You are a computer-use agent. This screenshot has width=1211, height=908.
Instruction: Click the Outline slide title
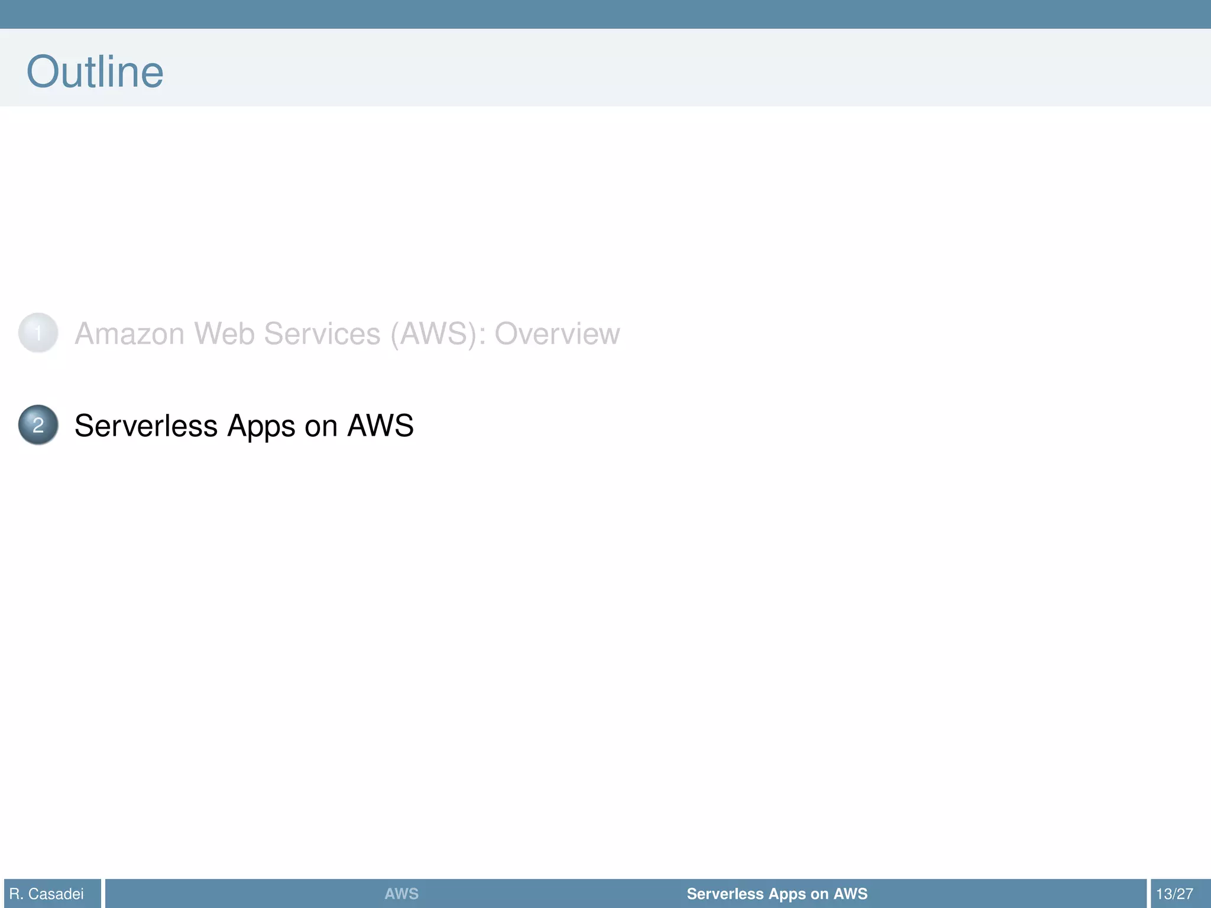[95, 72]
